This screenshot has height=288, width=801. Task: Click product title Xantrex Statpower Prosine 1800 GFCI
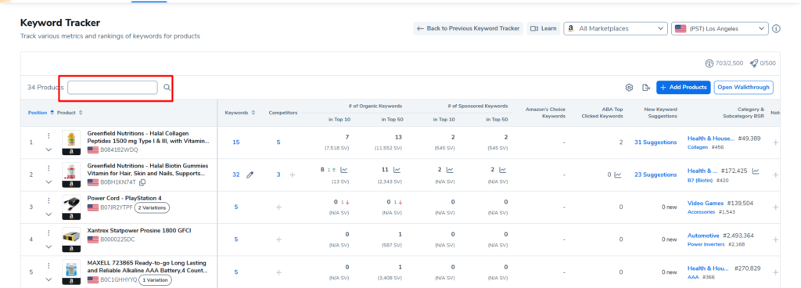[x=139, y=231]
